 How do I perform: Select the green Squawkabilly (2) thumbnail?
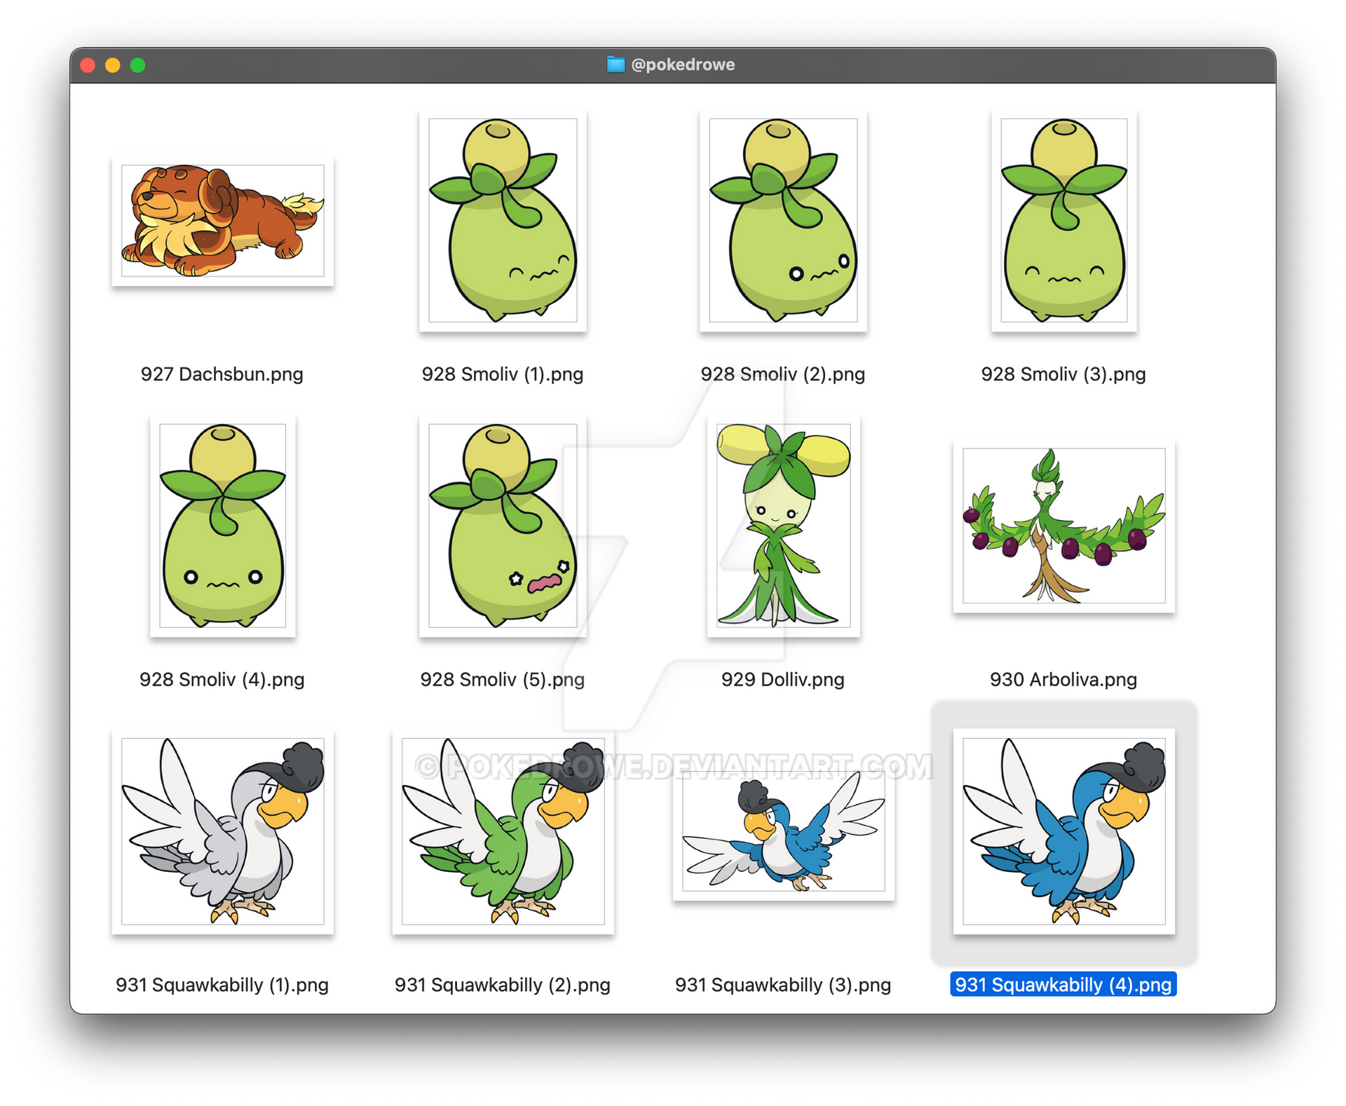pyautogui.click(x=503, y=831)
